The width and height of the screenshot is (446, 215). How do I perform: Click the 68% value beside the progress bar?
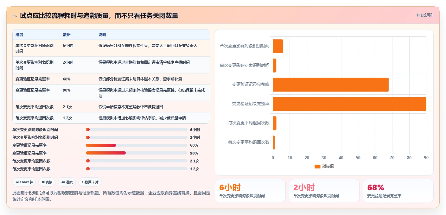[194, 145]
